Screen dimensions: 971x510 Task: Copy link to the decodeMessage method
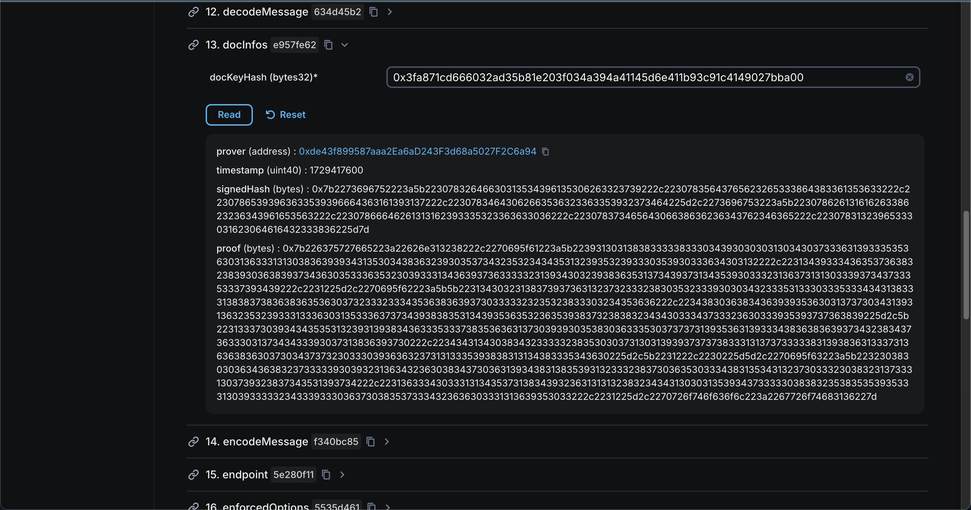tap(194, 12)
